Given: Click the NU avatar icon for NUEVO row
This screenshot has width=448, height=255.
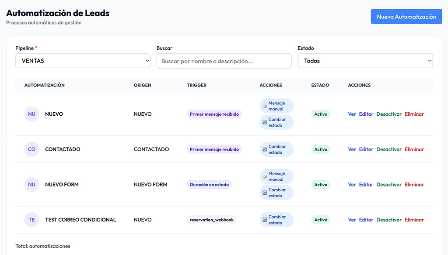Looking at the screenshot, I should point(31,114).
